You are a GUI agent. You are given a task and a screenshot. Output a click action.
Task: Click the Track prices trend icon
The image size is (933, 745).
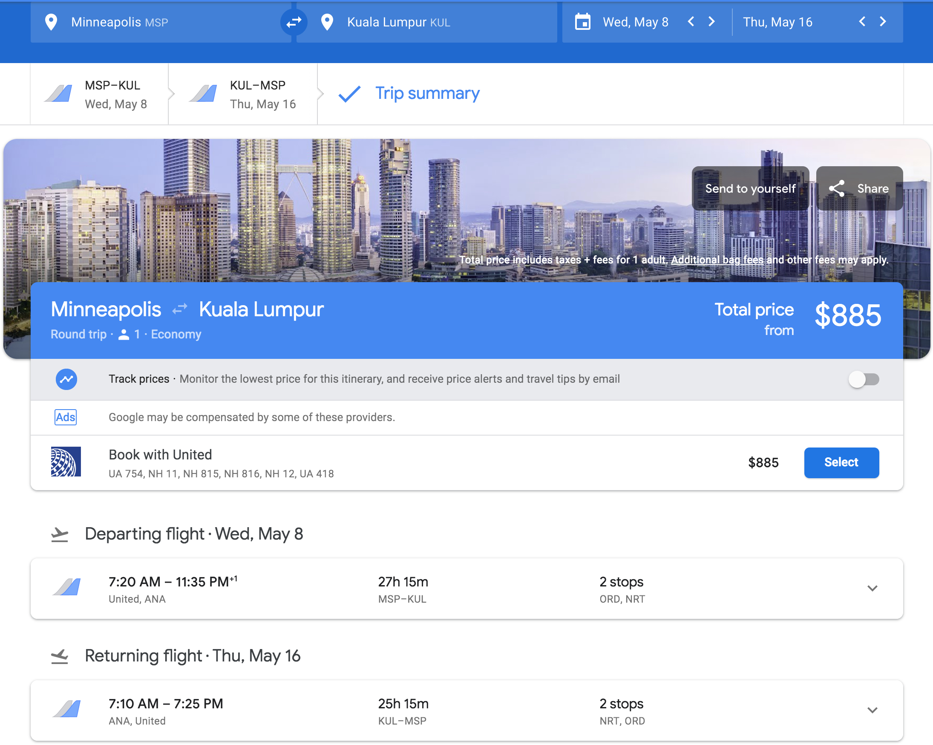[x=66, y=379]
